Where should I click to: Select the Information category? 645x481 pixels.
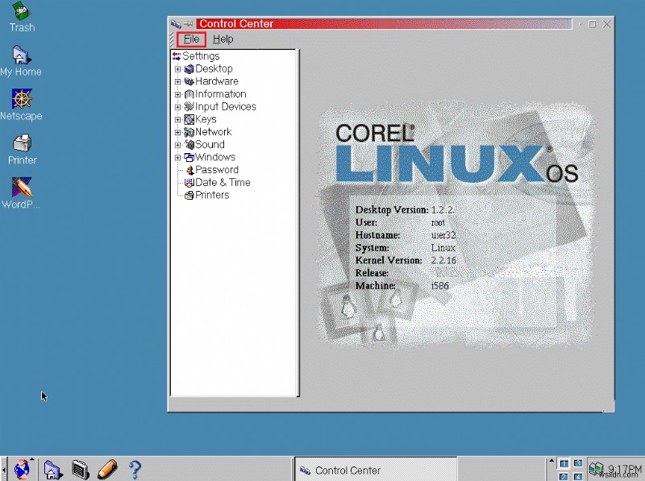point(215,94)
